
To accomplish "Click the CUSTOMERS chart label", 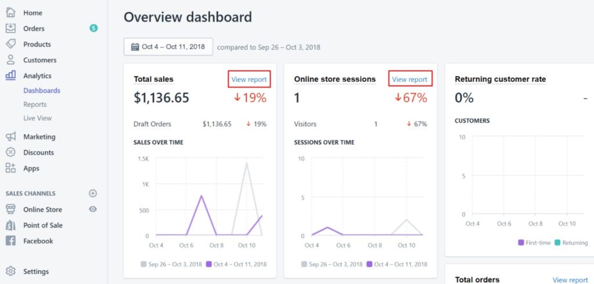I will (472, 121).
